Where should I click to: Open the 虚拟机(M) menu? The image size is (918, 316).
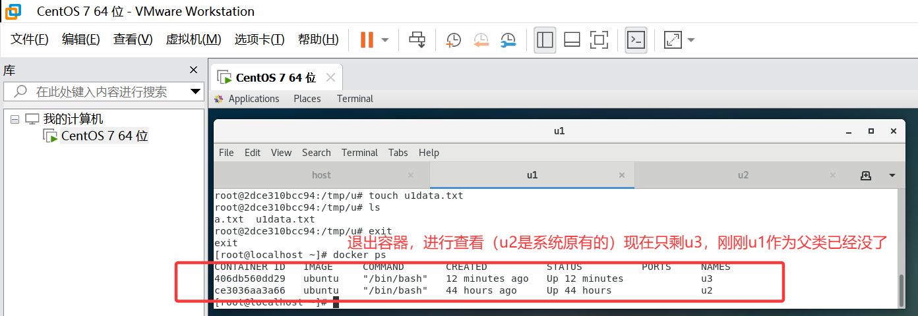pyautogui.click(x=193, y=39)
